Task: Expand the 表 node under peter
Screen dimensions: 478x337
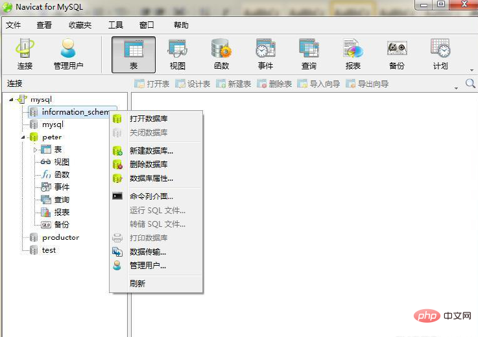Action: [35, 150]
